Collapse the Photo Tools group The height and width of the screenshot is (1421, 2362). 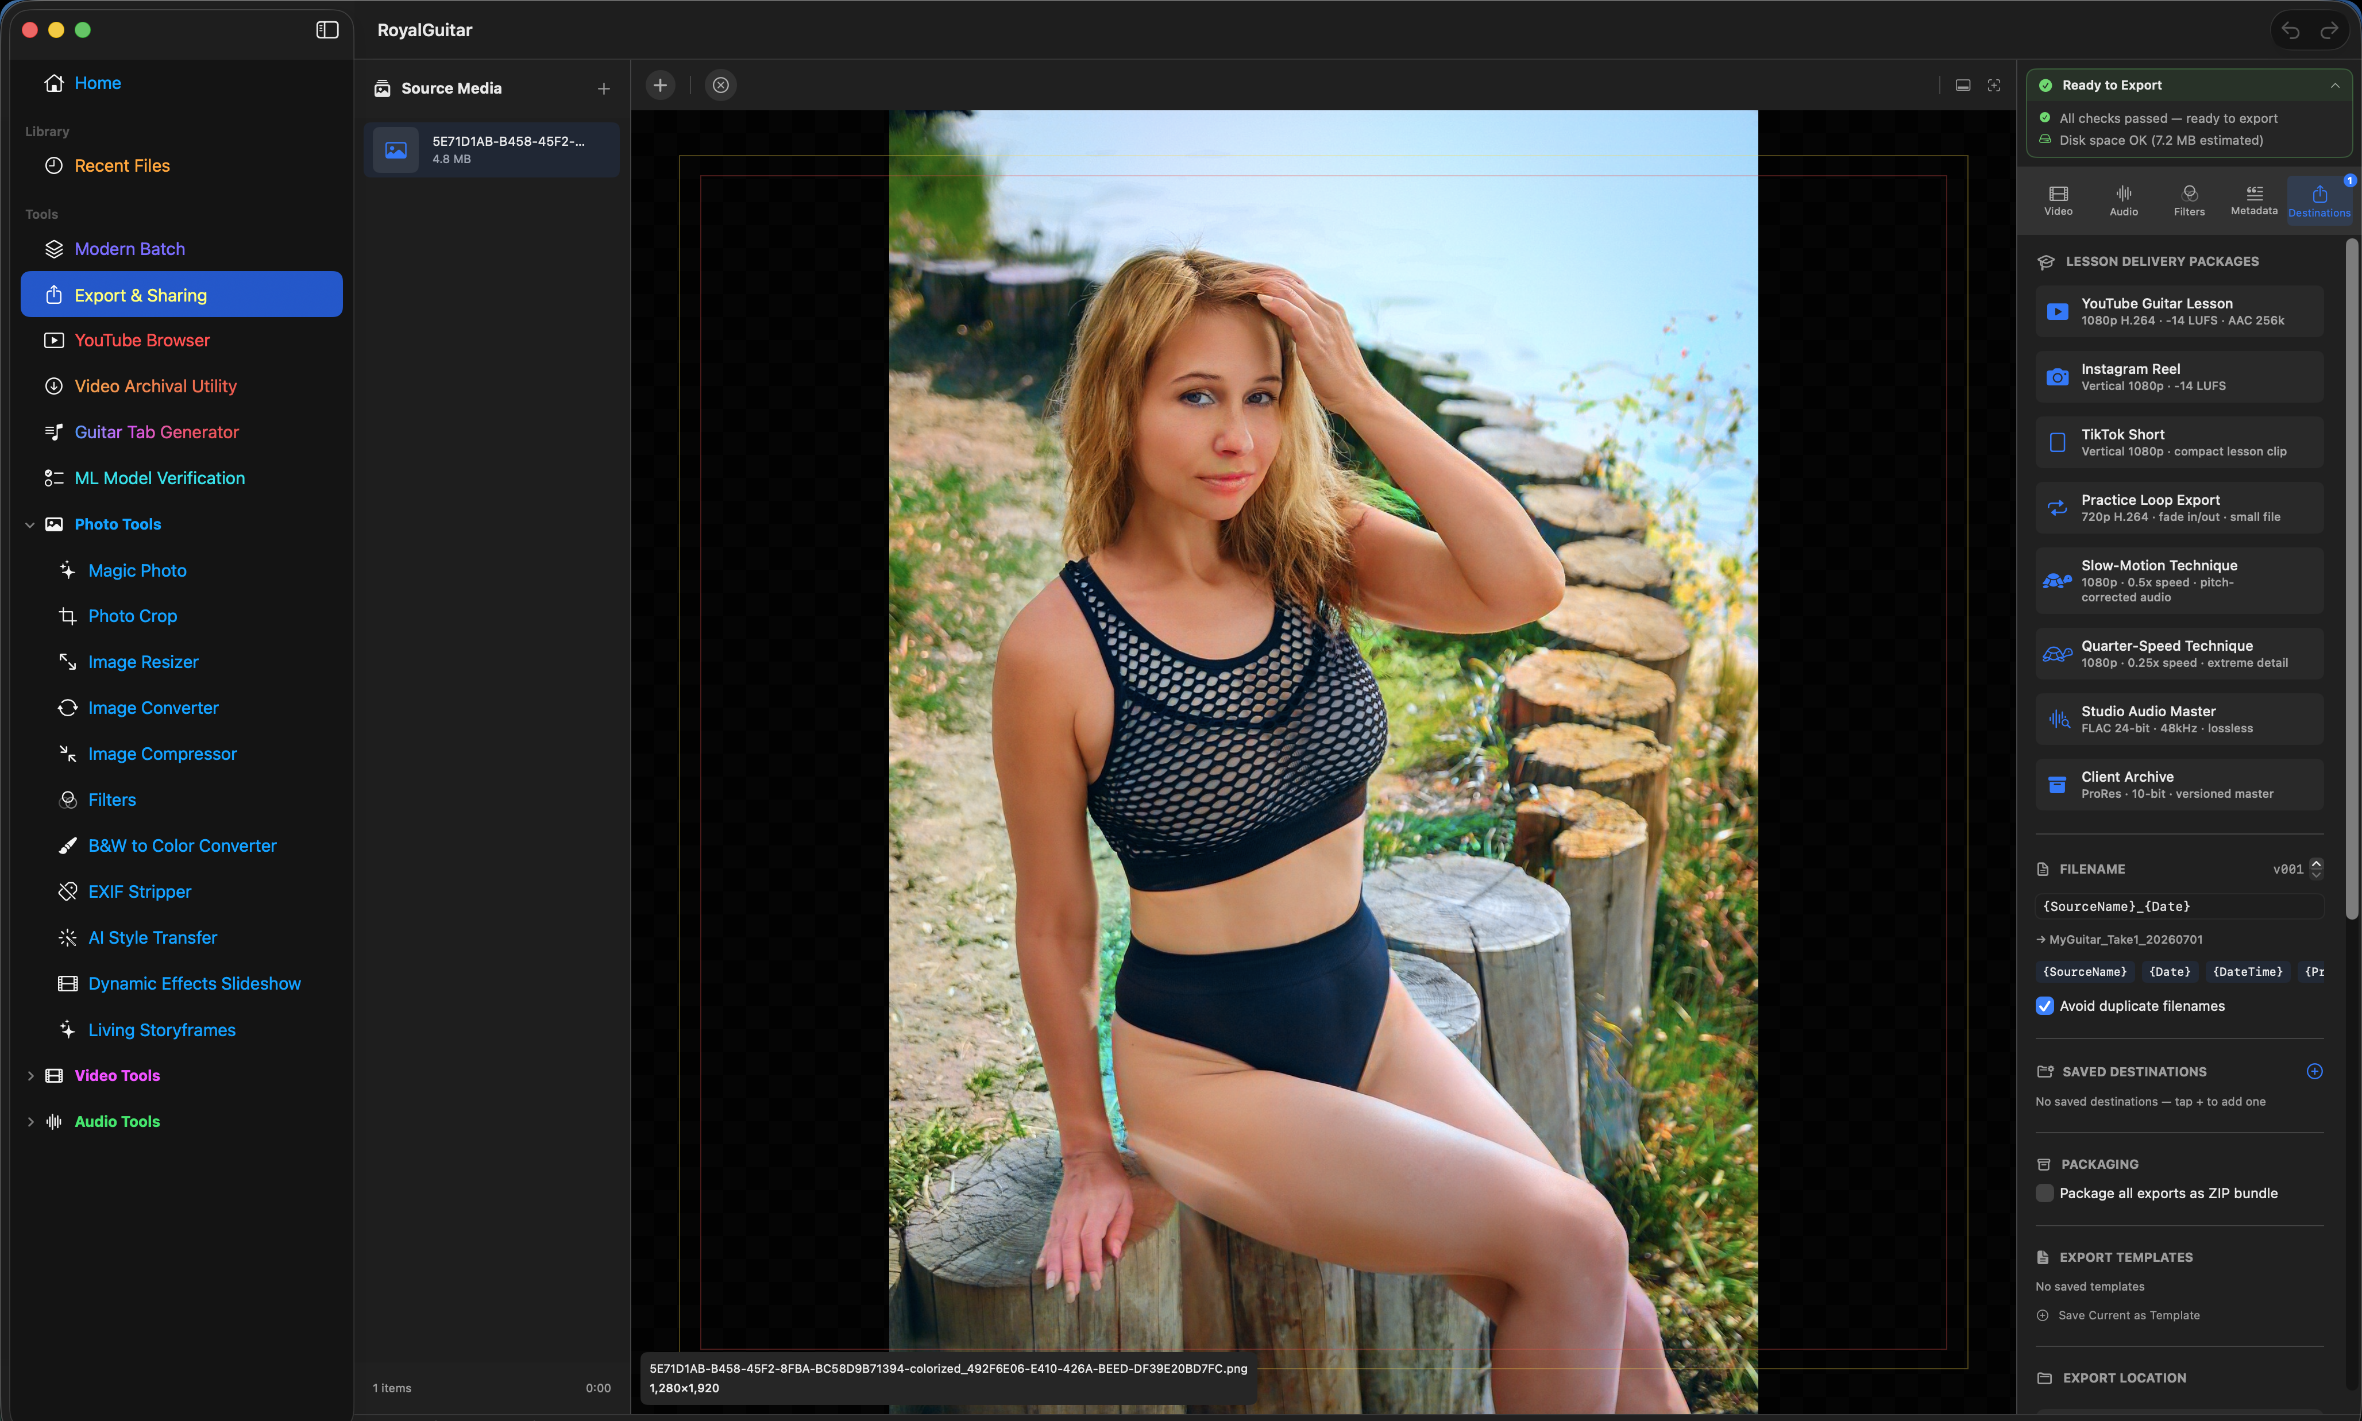pos(30,525)
